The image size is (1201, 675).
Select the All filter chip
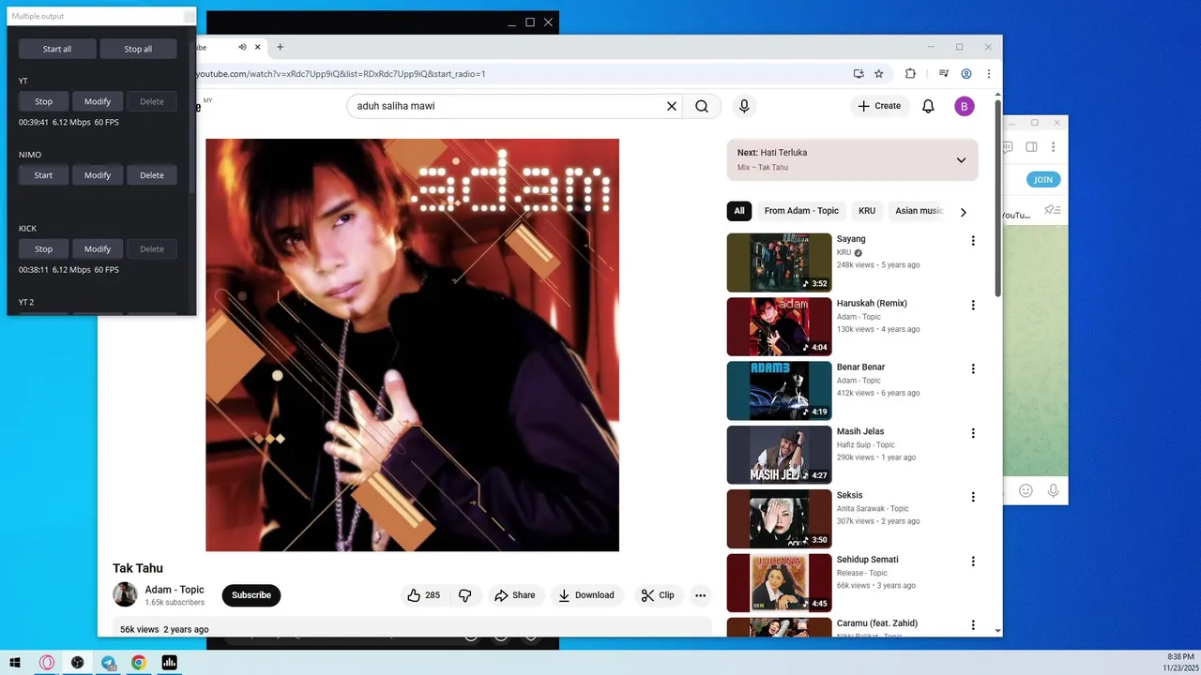click(x=739, y=211)
